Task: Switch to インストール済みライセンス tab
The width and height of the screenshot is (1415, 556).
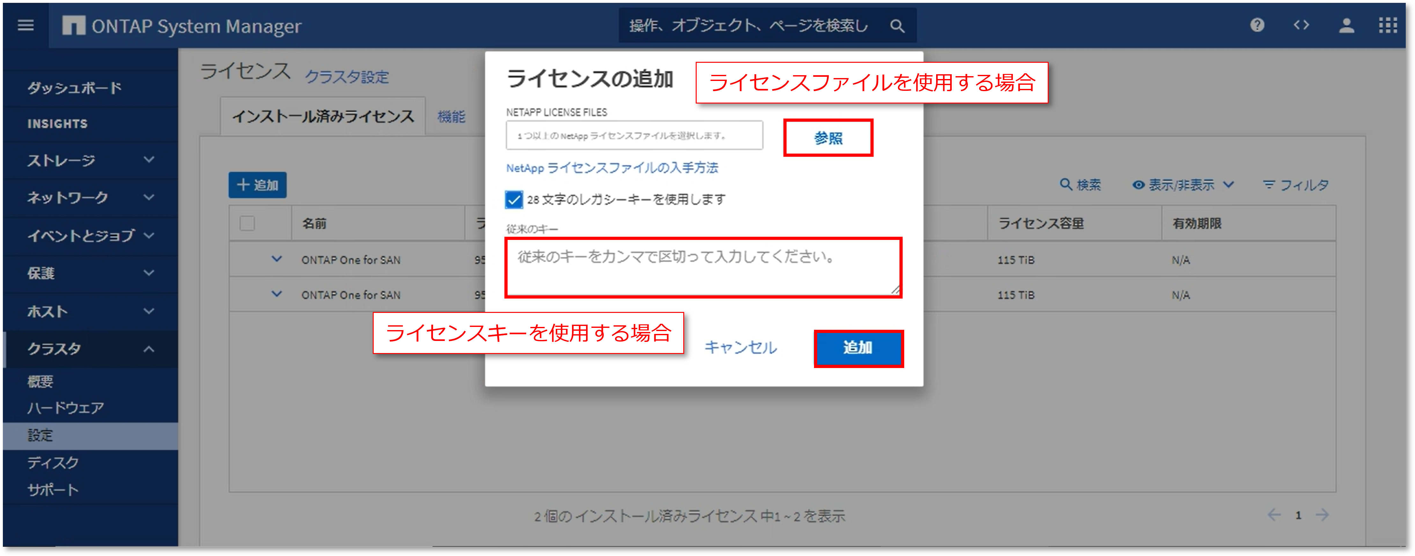Action: point(323,116)
